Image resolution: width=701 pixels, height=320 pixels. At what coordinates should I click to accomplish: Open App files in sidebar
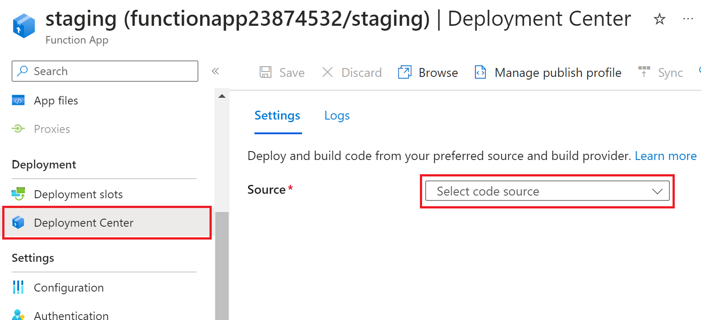[56, 101]
